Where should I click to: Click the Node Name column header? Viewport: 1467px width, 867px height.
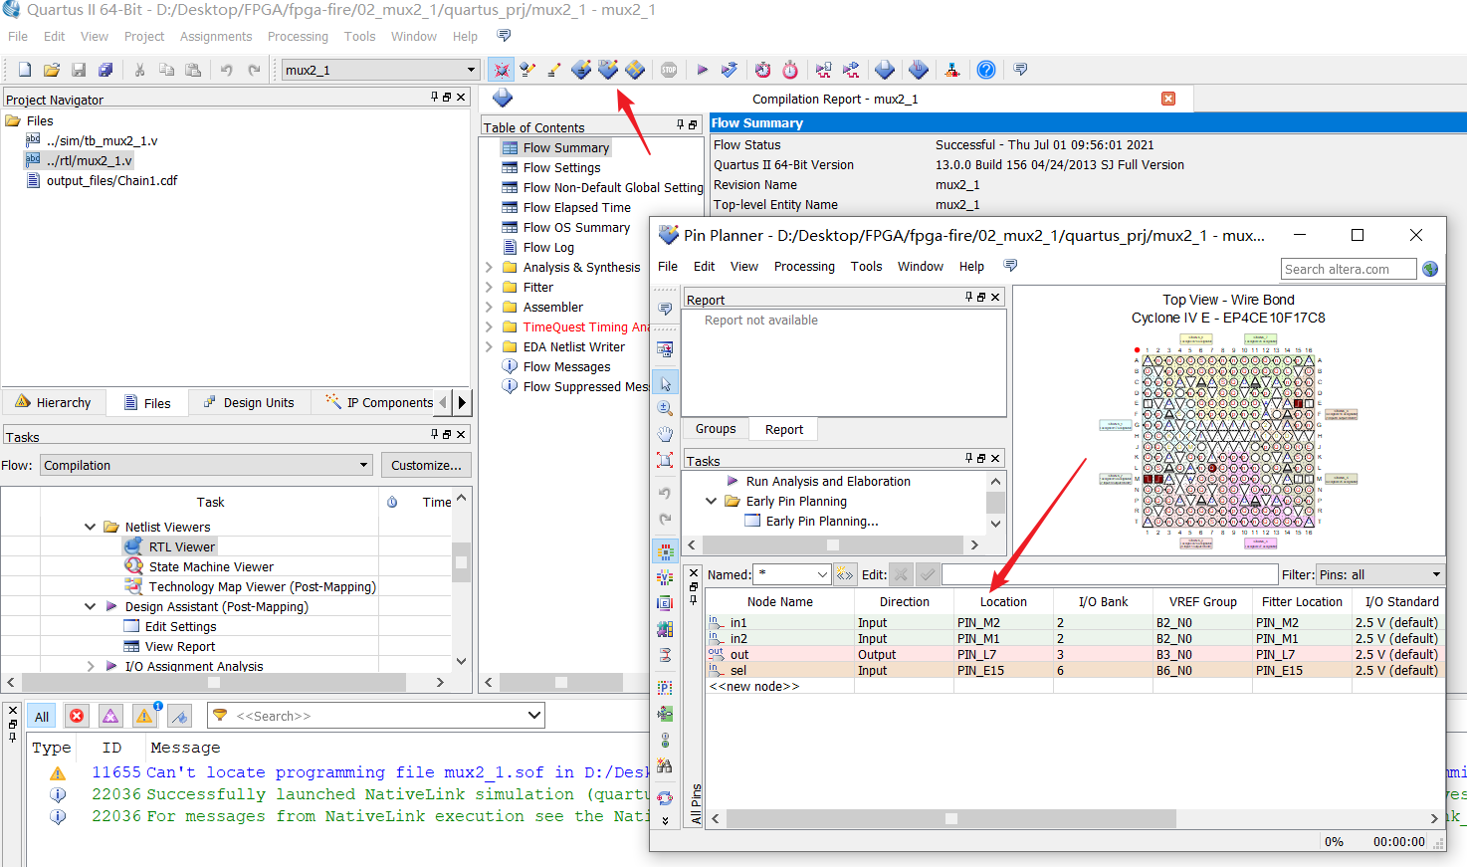click(780, 601)
